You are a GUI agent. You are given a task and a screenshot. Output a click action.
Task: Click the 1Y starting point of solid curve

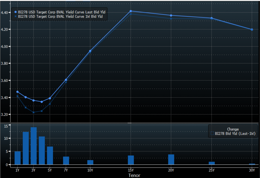point(18,92)
